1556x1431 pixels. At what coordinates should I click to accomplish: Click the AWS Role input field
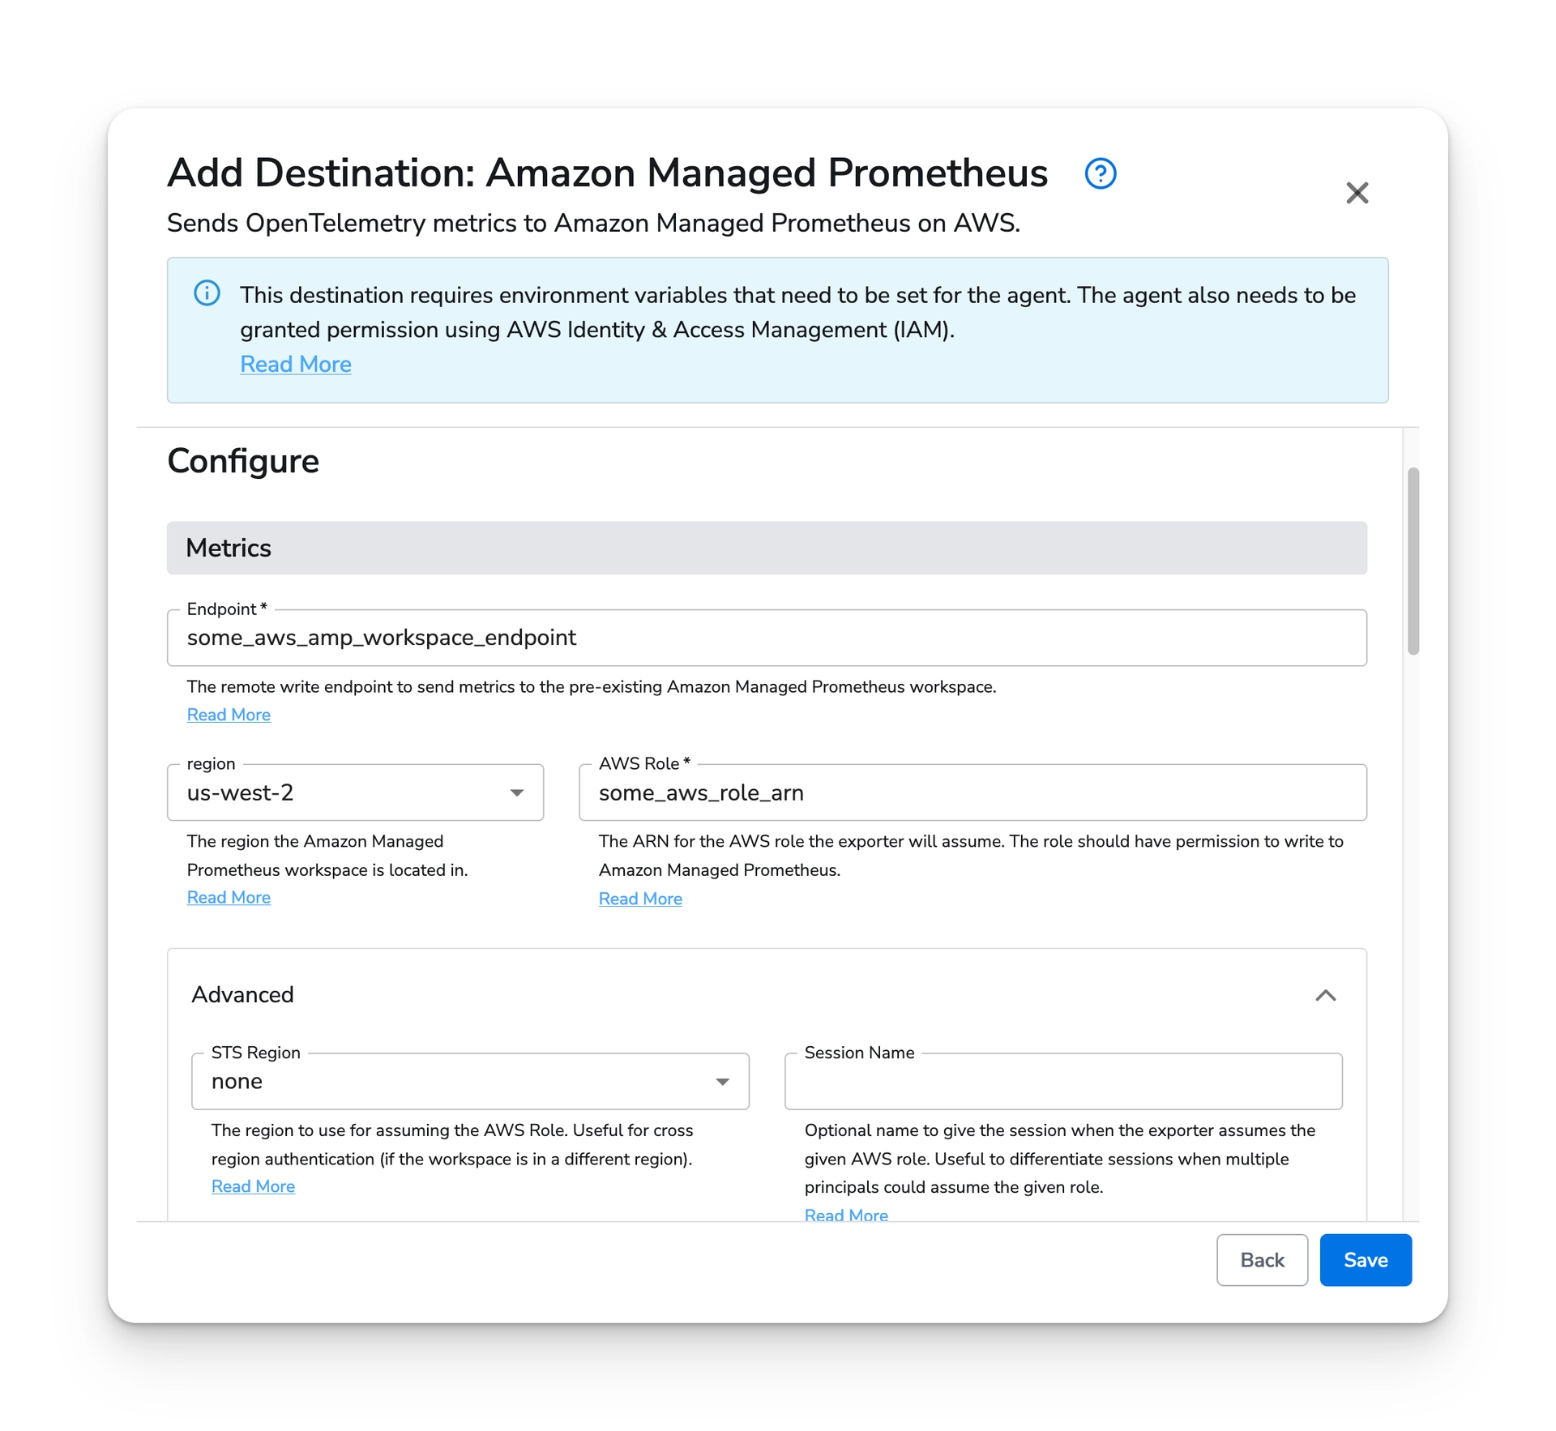pyautogui.click(x=972, y=792)
